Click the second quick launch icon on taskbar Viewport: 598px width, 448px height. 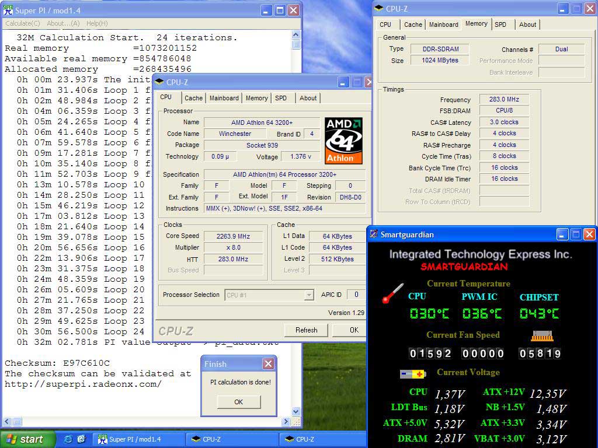[81, 439]
